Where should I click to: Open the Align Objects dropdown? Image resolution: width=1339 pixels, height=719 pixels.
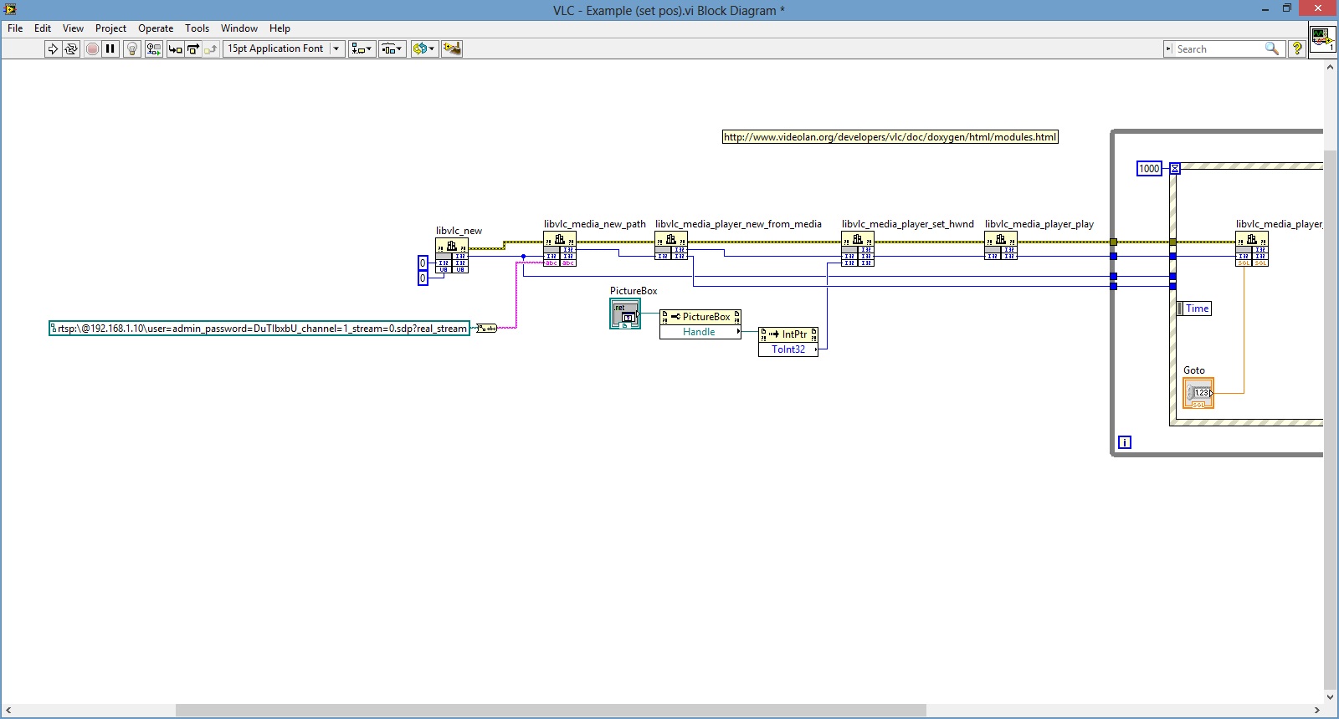click(x=362, y=48)
